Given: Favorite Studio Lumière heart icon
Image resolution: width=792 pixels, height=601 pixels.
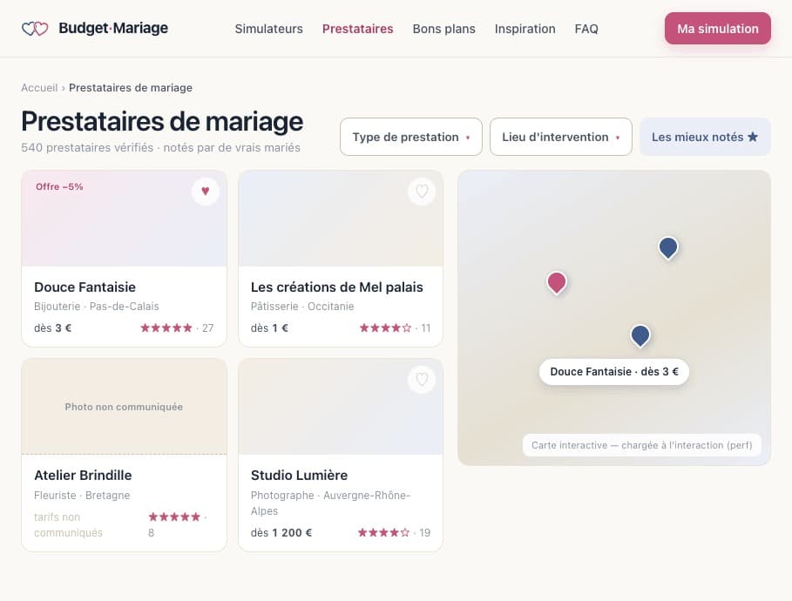Looking at the screenshot, I should click(x=422, y=379).
